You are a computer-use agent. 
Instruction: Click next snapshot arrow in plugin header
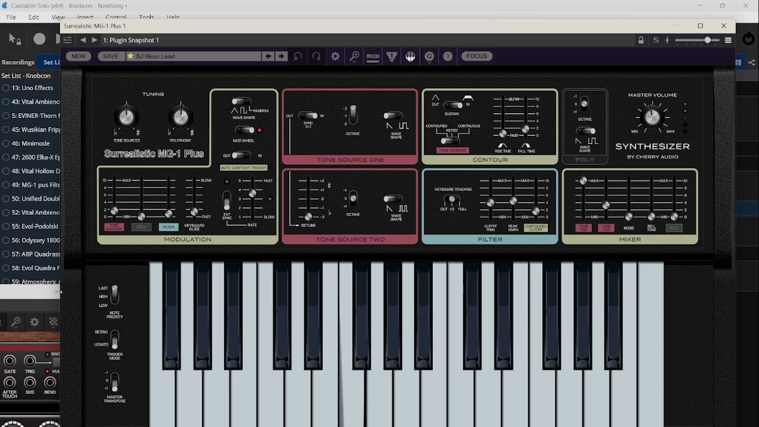click(x=94, y=40)
